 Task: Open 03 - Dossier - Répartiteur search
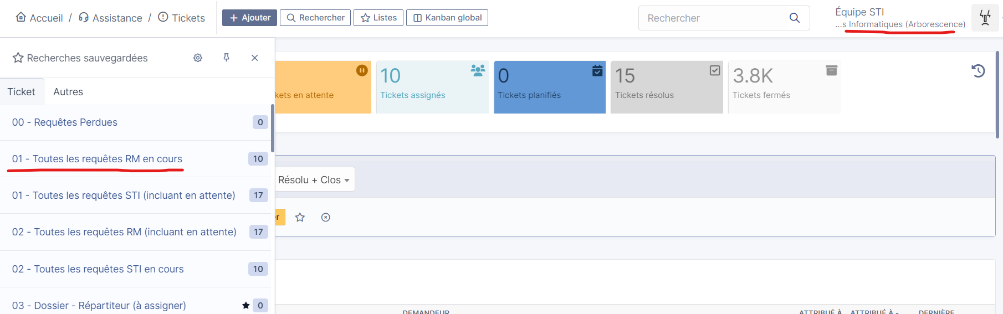pyautogui.click(x=99, y=306)
